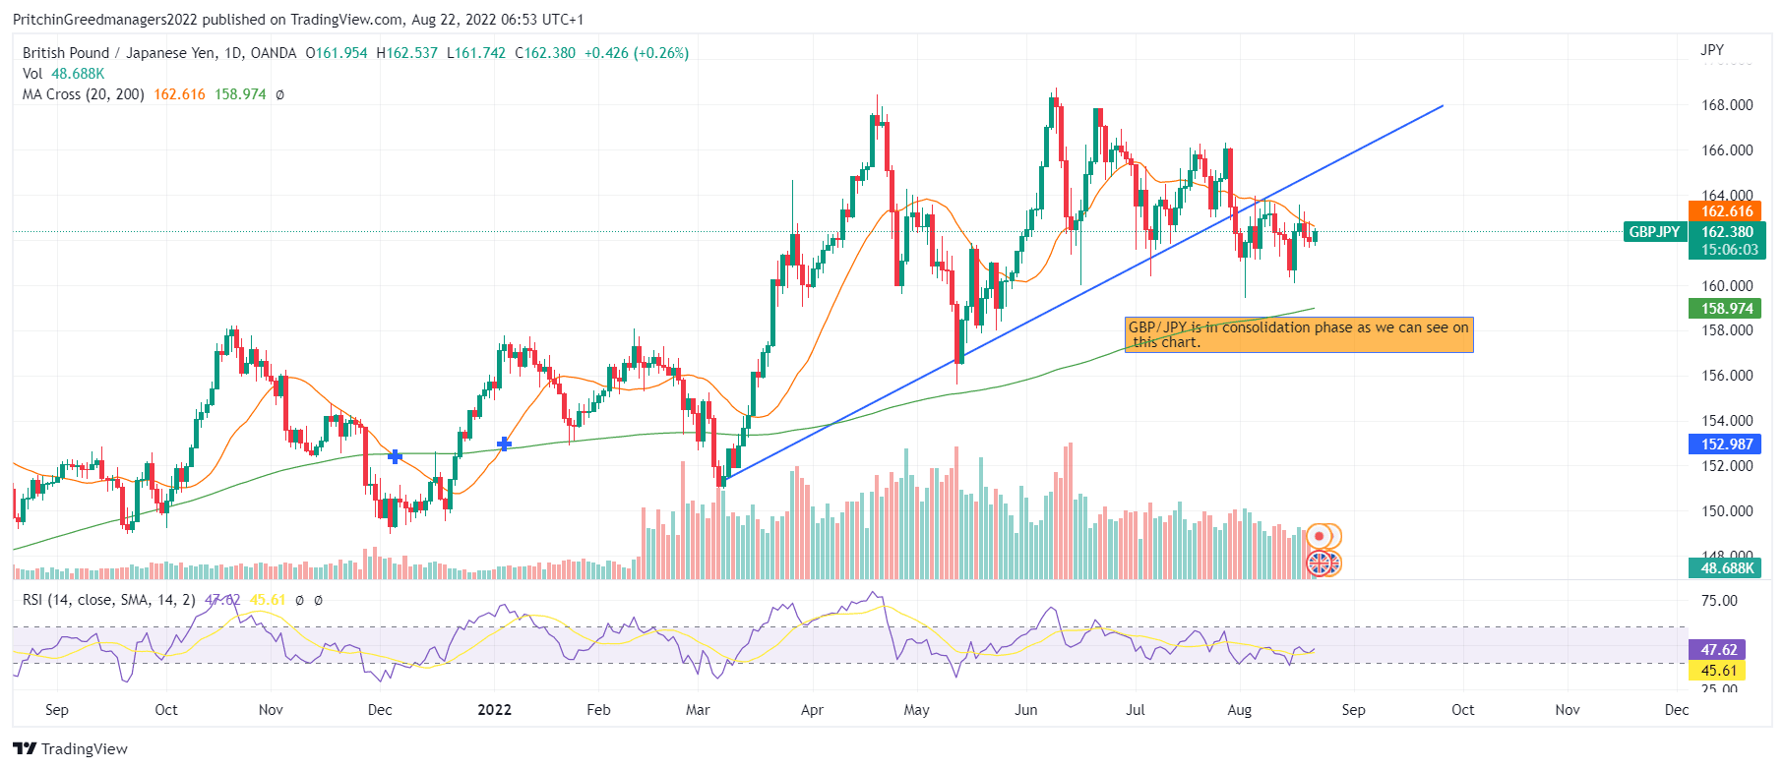Screen dimensions: 1785x770
Task: Click the Mar label on time axis
Action: 698,710
